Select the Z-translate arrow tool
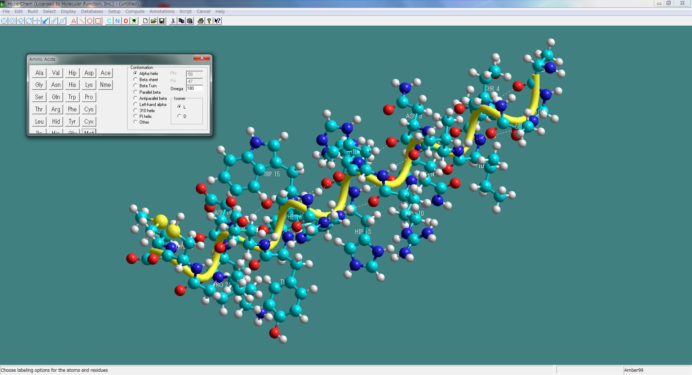This screenshot has width=692, height=375. [x=45, y=21]
